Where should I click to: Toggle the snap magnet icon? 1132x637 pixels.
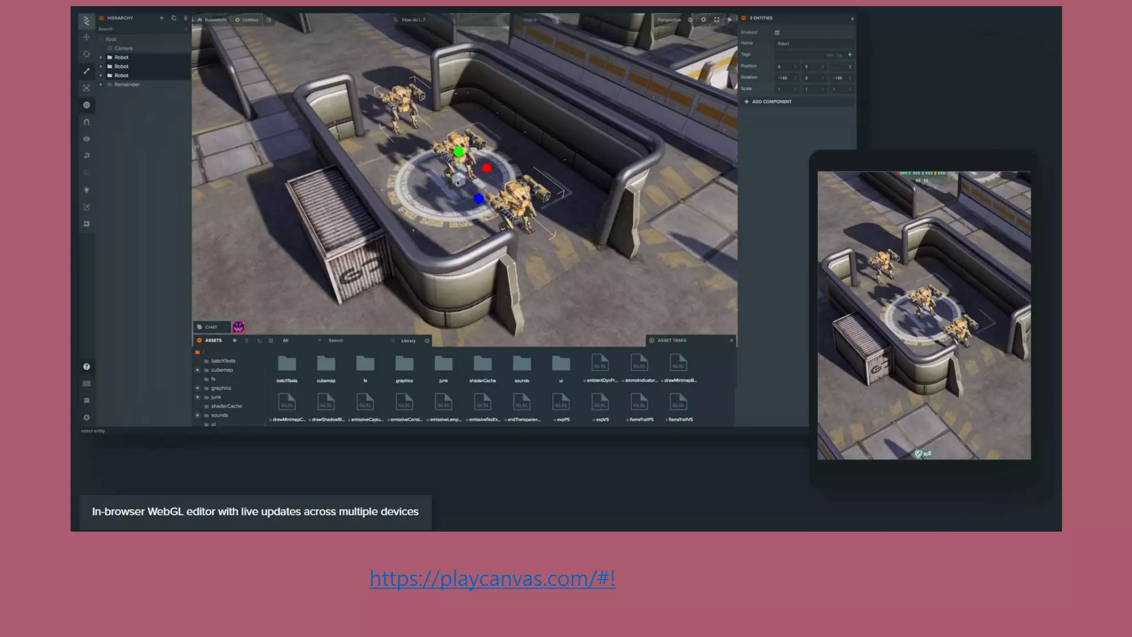pyautogui.click(x=86, y=122)
